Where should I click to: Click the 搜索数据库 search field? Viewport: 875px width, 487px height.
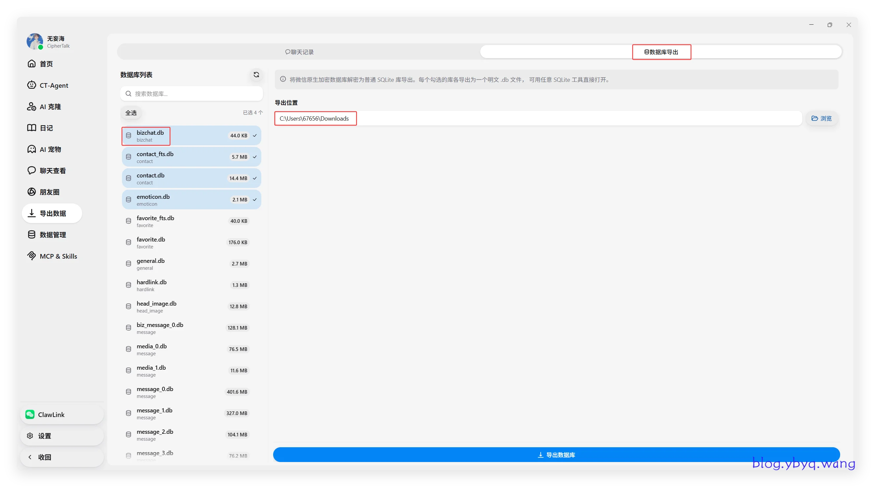point(192,94)
